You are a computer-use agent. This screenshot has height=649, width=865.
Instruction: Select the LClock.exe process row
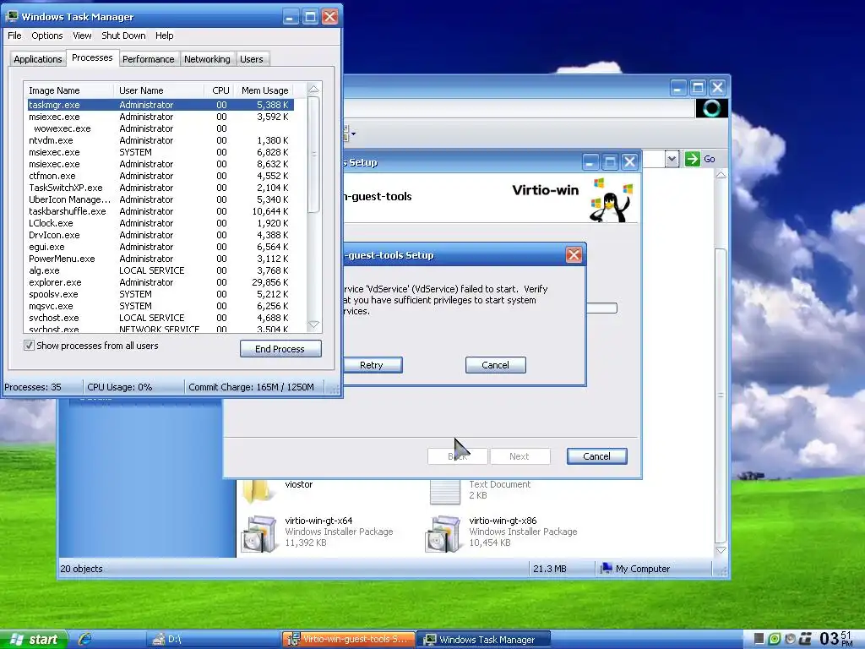pos(160,223)
